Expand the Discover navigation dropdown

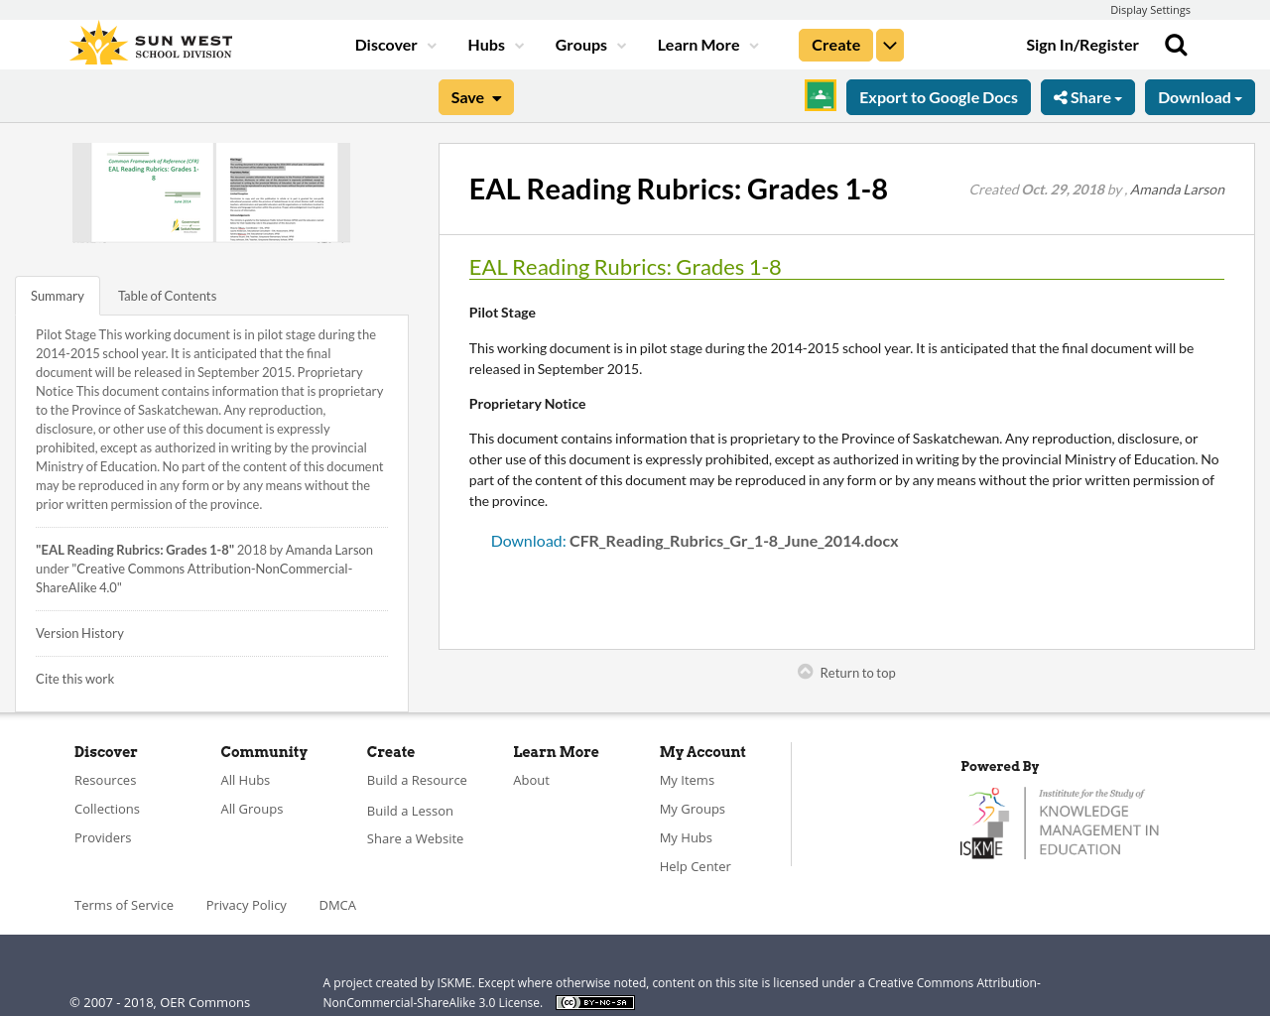coord(394,44)
